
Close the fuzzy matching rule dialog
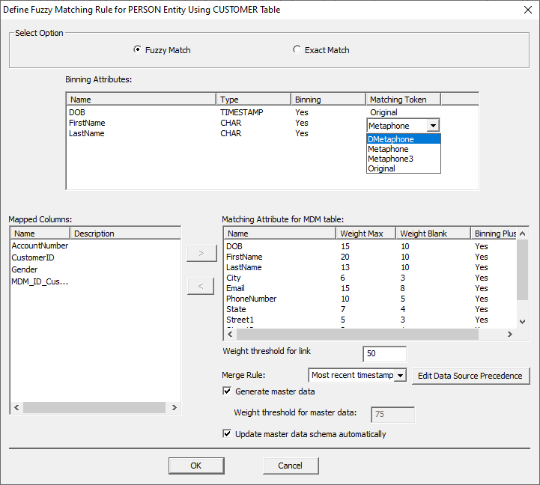[527, 10]
